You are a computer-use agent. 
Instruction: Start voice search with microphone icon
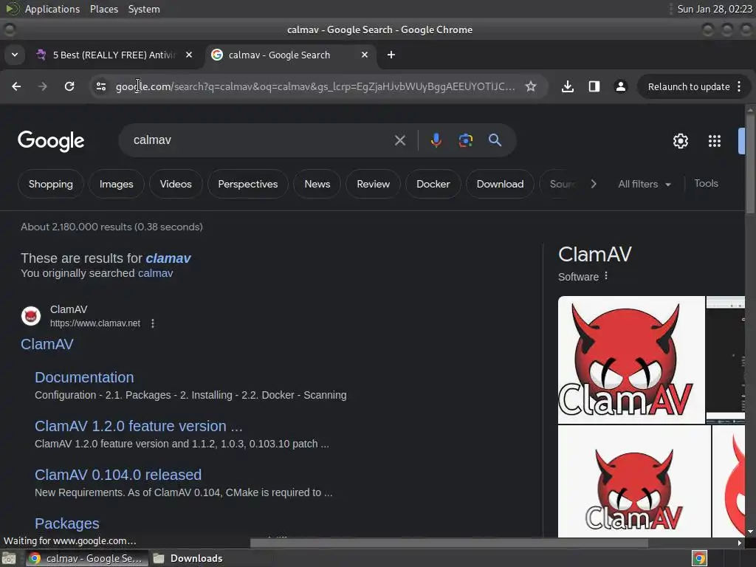pyautogui.click(x=436, y=140)
